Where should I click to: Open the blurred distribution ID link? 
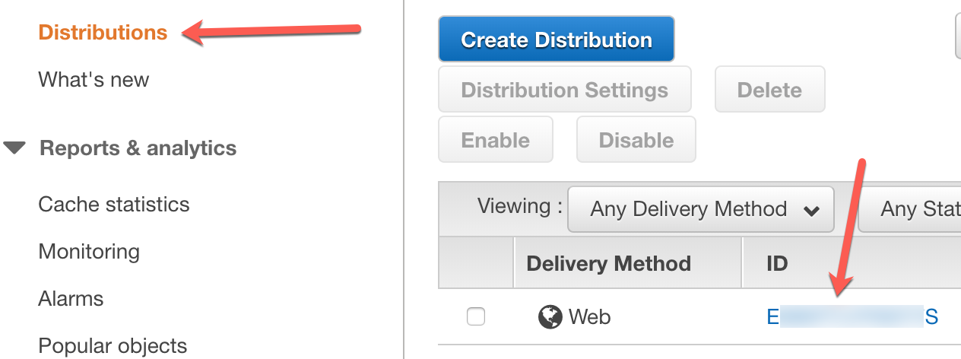[x=852, y=316]
